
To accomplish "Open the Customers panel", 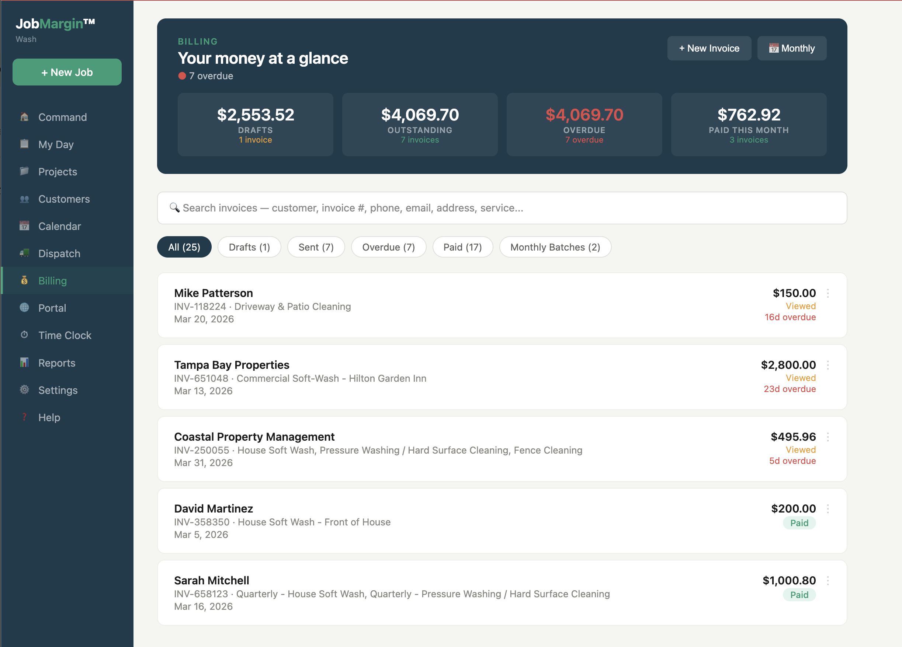I will click(64, 199).
